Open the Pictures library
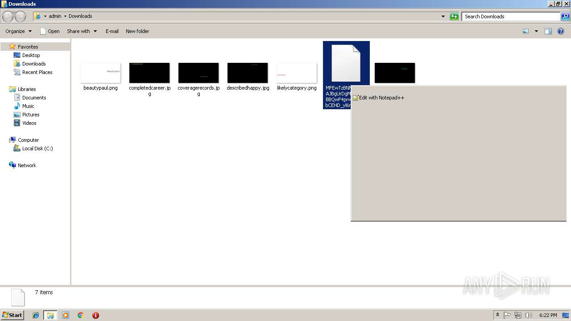This screenshot has height=321, width=571. (31, 115)
